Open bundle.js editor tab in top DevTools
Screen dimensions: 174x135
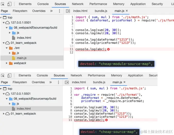coord(101,11)
